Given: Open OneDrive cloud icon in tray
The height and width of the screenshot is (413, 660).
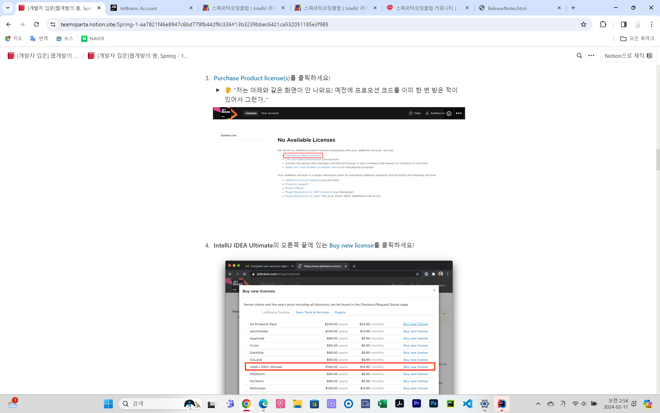Looking at the screenshot, I should pyautogui.click(x=551, y=404).
